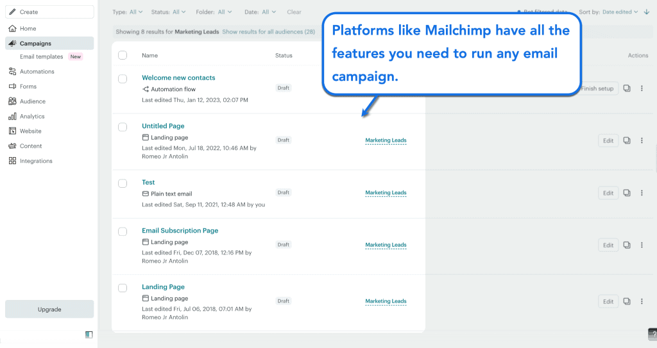This screenshot has height=348, width=657.
Task: Click Finish setup for Welcome new contacts
Action: coord(599,88)
